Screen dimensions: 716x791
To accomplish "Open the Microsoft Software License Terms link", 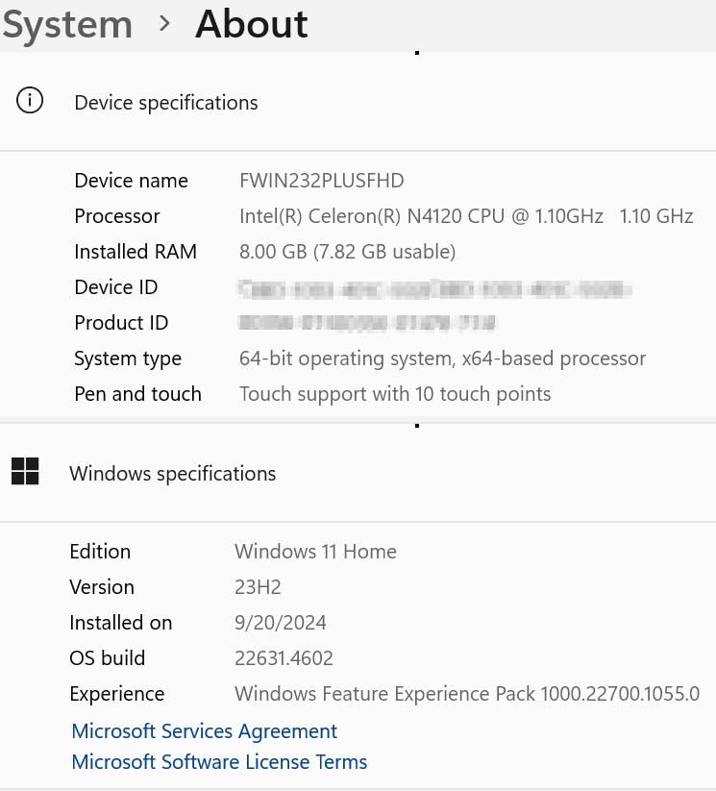I will coord(219,762).
